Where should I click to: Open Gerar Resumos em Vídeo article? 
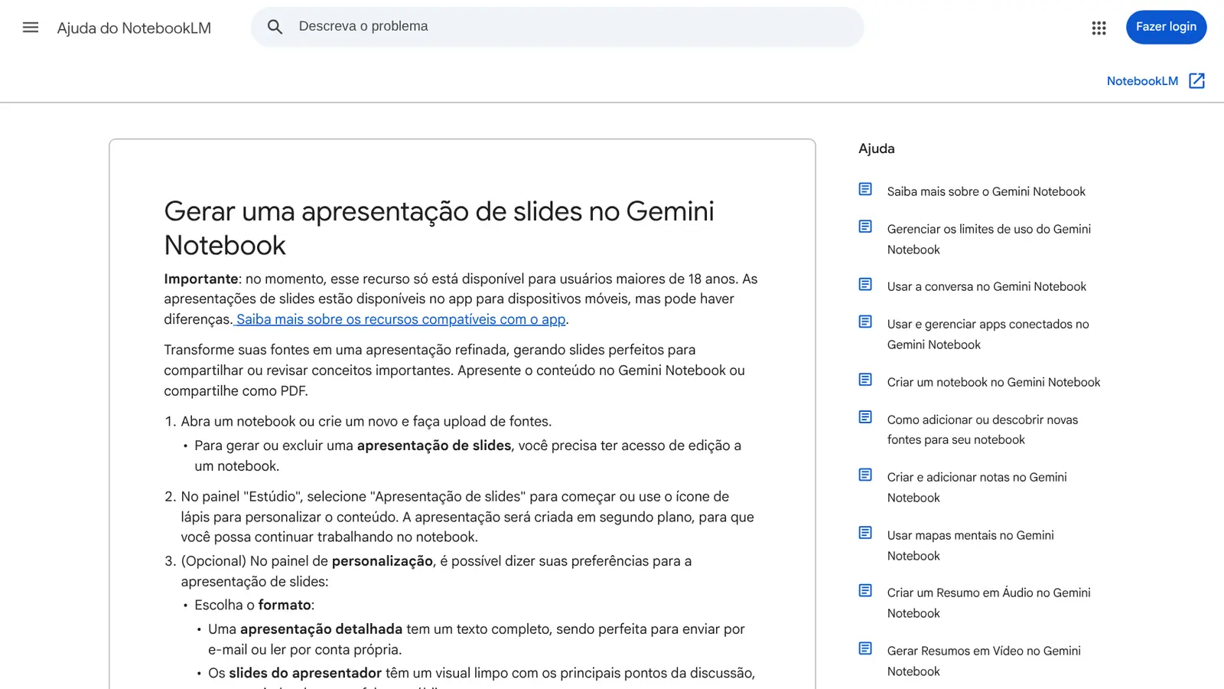click(984, 661)
